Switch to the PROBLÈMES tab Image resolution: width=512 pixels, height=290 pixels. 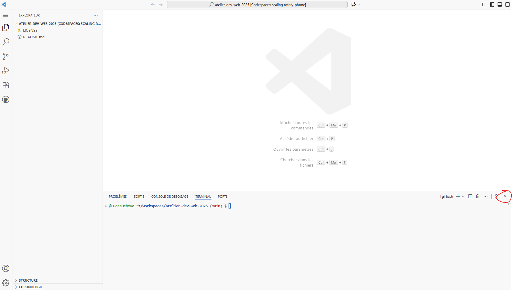click(x=118, y=196)
